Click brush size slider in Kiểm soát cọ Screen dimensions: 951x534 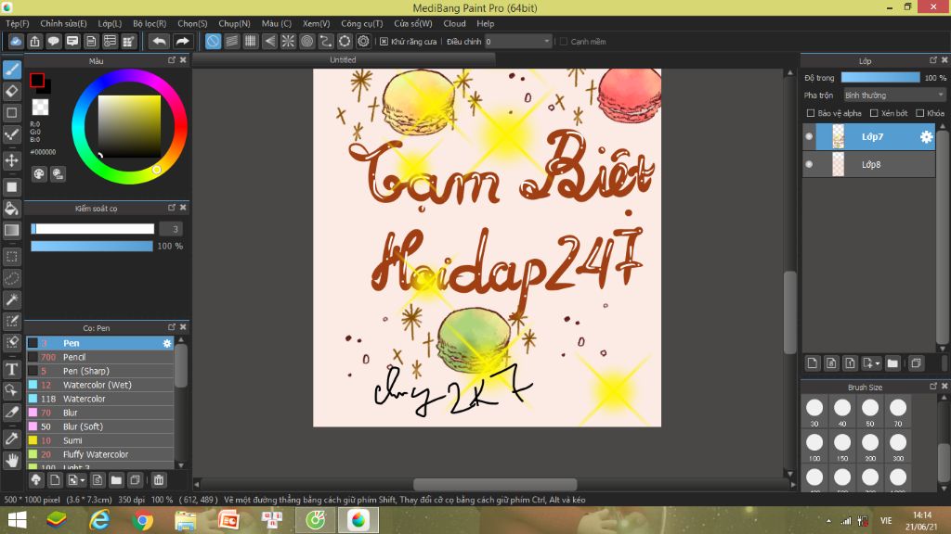pos(93,229)
